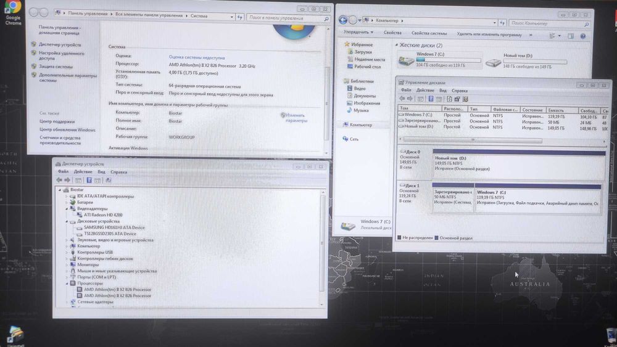Toggle preview pane icon in Computer window
The height and width of the screenshot is (347, 617).
[571, 36]
